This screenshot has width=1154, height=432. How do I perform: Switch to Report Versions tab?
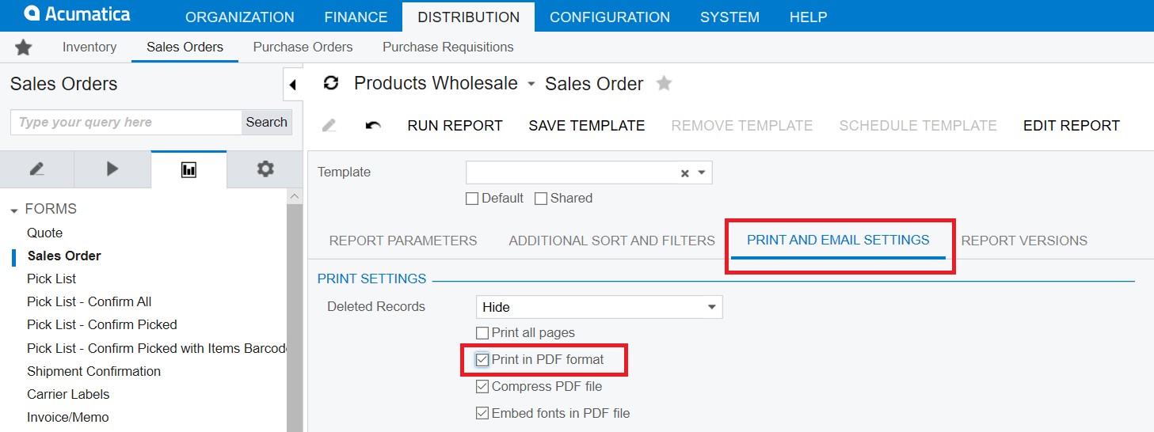click(x=1023, y=241)
